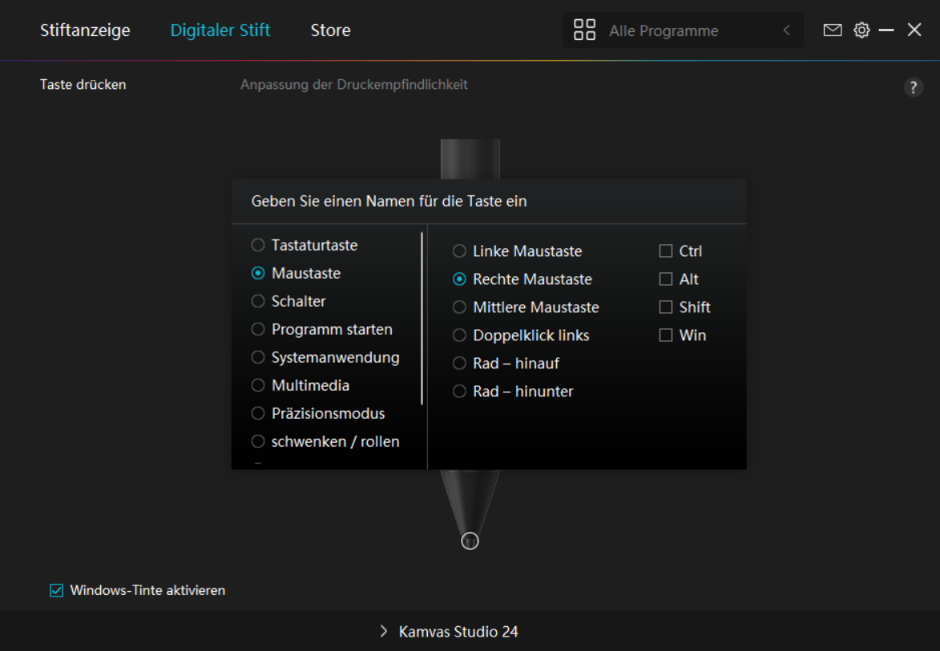Minimize the driver window
The image size is (940, 651).
pyautogui.click(x=886, y=30)
